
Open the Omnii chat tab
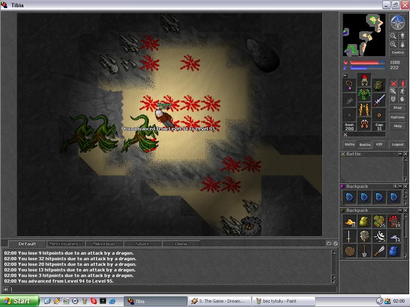click(x=181, y=244)
